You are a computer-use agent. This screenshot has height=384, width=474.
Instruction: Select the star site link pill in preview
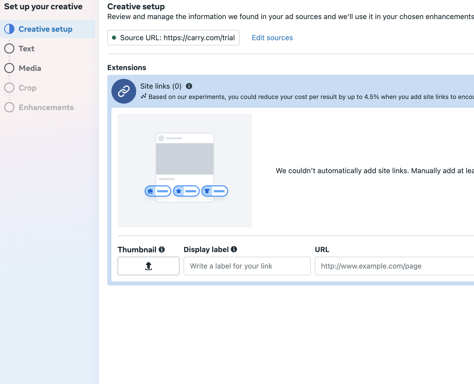pos(186,191)
